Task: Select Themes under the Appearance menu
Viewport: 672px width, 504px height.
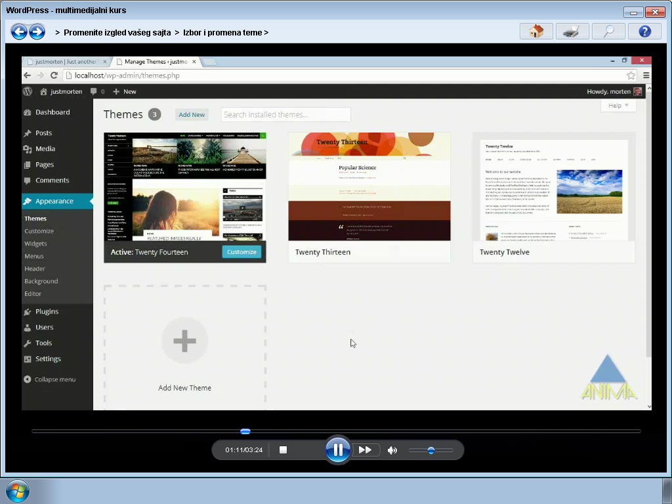Action: coord(35,218)
